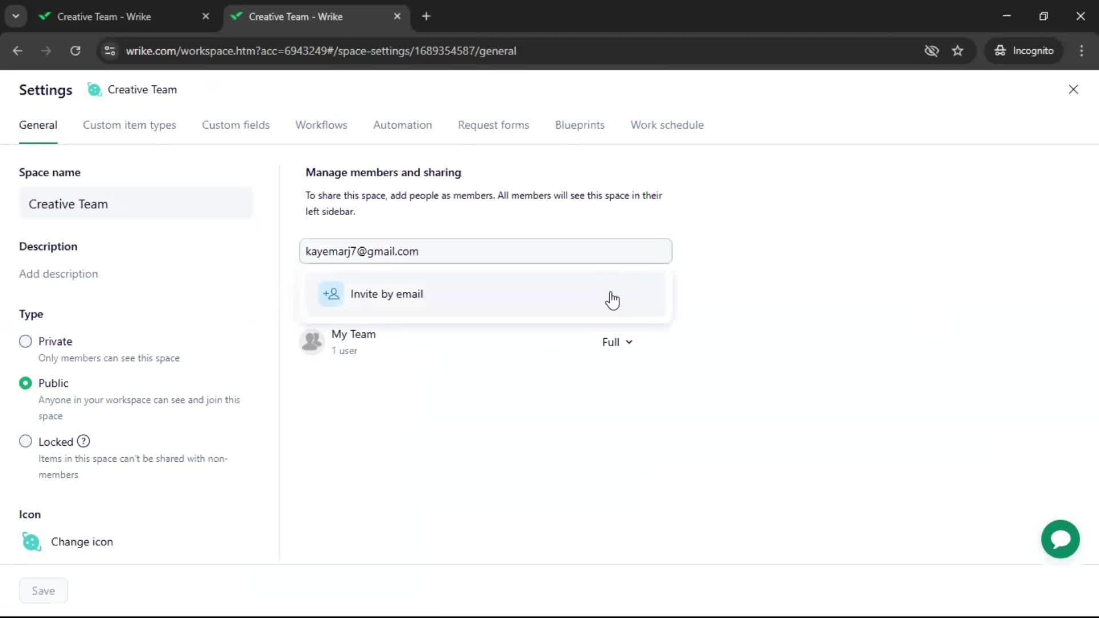Image resolution: width=1099 pixels, height=618 pixels.
Task: Click the Change icon link
Action: pyautogui.click(x=82, y=542)
